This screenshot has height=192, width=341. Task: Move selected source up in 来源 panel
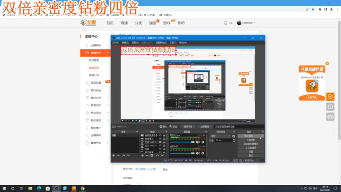click(x=157, y=155)
